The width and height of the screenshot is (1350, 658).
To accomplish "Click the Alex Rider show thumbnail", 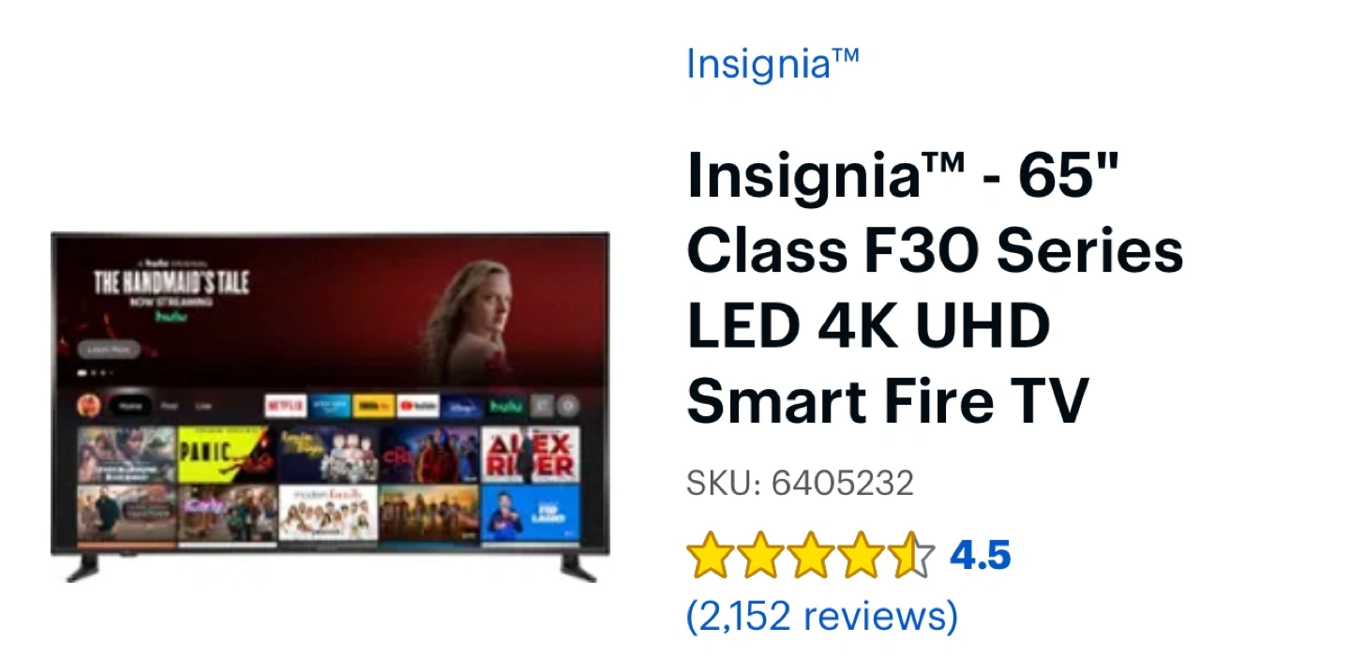I will [x=530, y=455].
